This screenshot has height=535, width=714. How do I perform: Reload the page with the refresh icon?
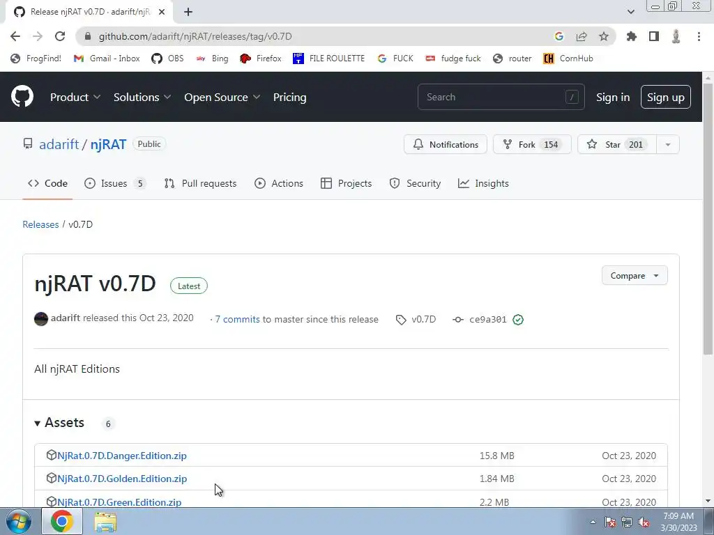pos(60,36)
